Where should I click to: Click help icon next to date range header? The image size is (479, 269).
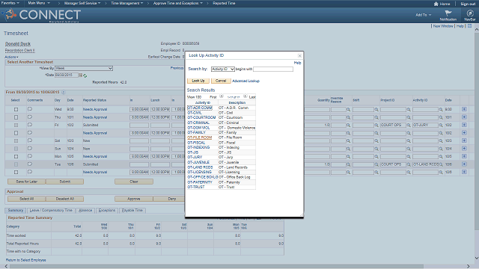point(63,92)
